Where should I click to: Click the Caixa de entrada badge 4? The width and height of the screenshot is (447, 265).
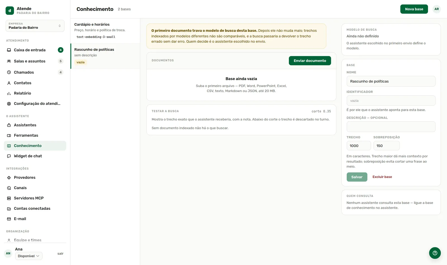tap(61, 50)
